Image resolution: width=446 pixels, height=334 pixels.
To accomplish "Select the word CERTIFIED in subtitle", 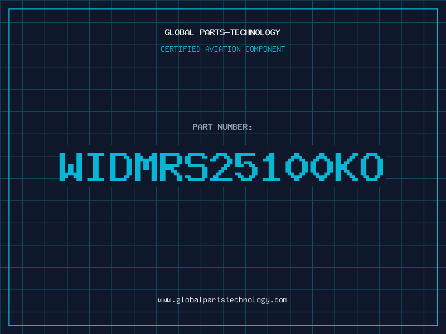I will (x=181, y=49).
